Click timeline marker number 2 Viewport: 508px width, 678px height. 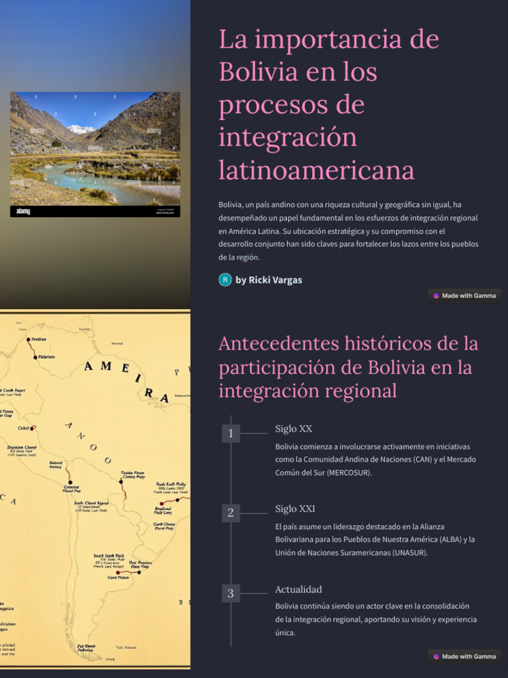pos(231,513)
